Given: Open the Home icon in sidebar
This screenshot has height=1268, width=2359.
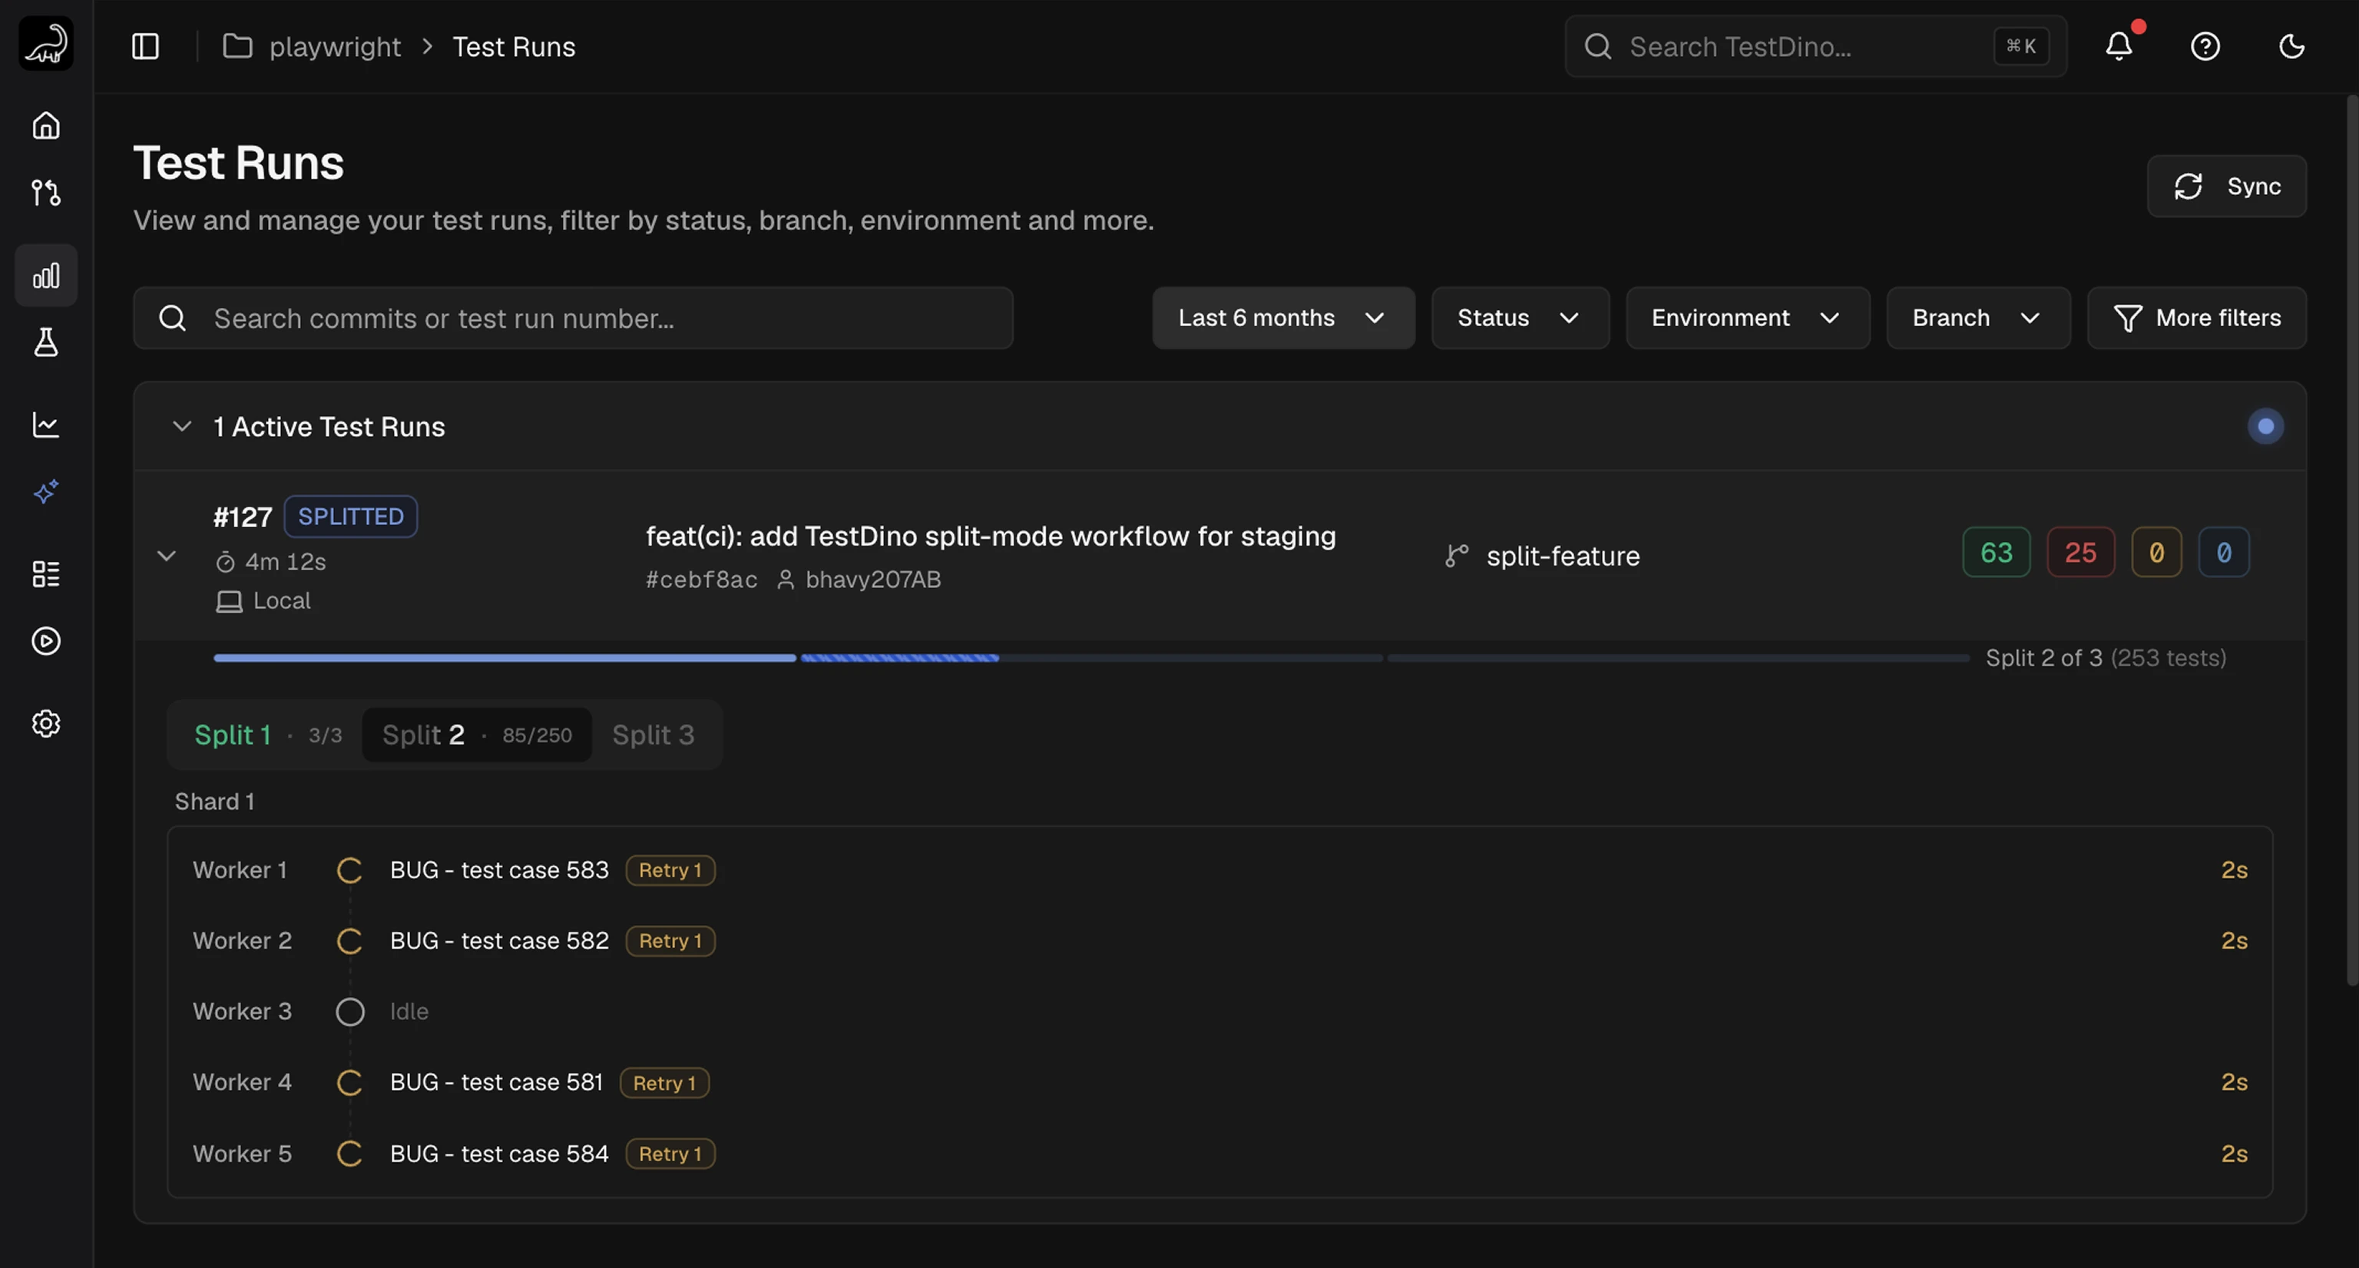Looking at the screenshot, I should 46,125.
